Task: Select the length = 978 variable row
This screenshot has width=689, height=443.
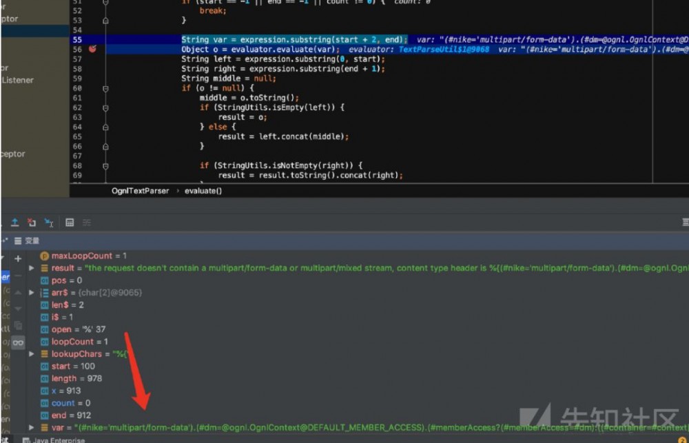Action: (71, 378)
